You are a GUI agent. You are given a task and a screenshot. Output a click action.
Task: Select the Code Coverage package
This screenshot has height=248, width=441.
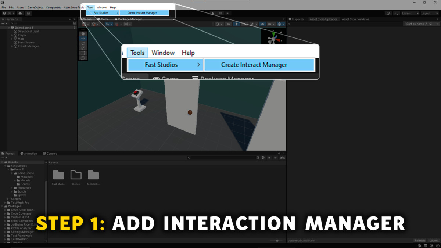pyautogui.click(x=19, y=214)
